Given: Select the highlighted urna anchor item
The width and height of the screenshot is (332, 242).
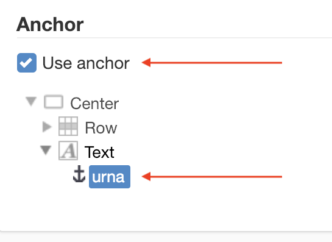Looking at the screenshot, I should (110, 177).
